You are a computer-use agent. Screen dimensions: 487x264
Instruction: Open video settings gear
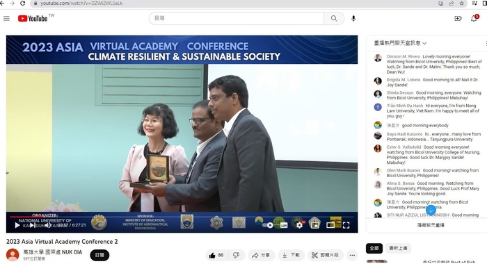coord(299,225)
